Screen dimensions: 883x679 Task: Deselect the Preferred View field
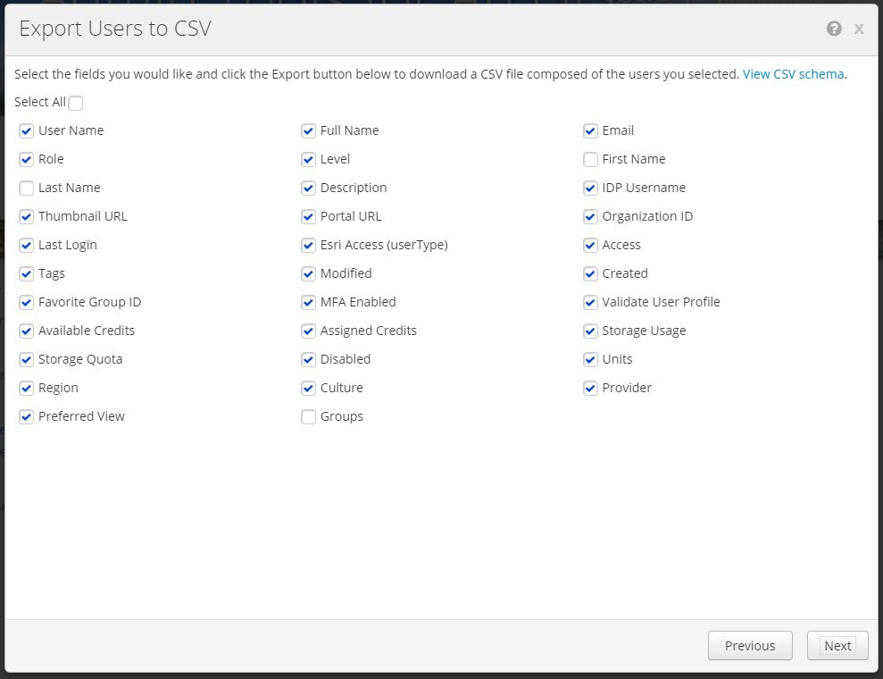coord(27,417)
